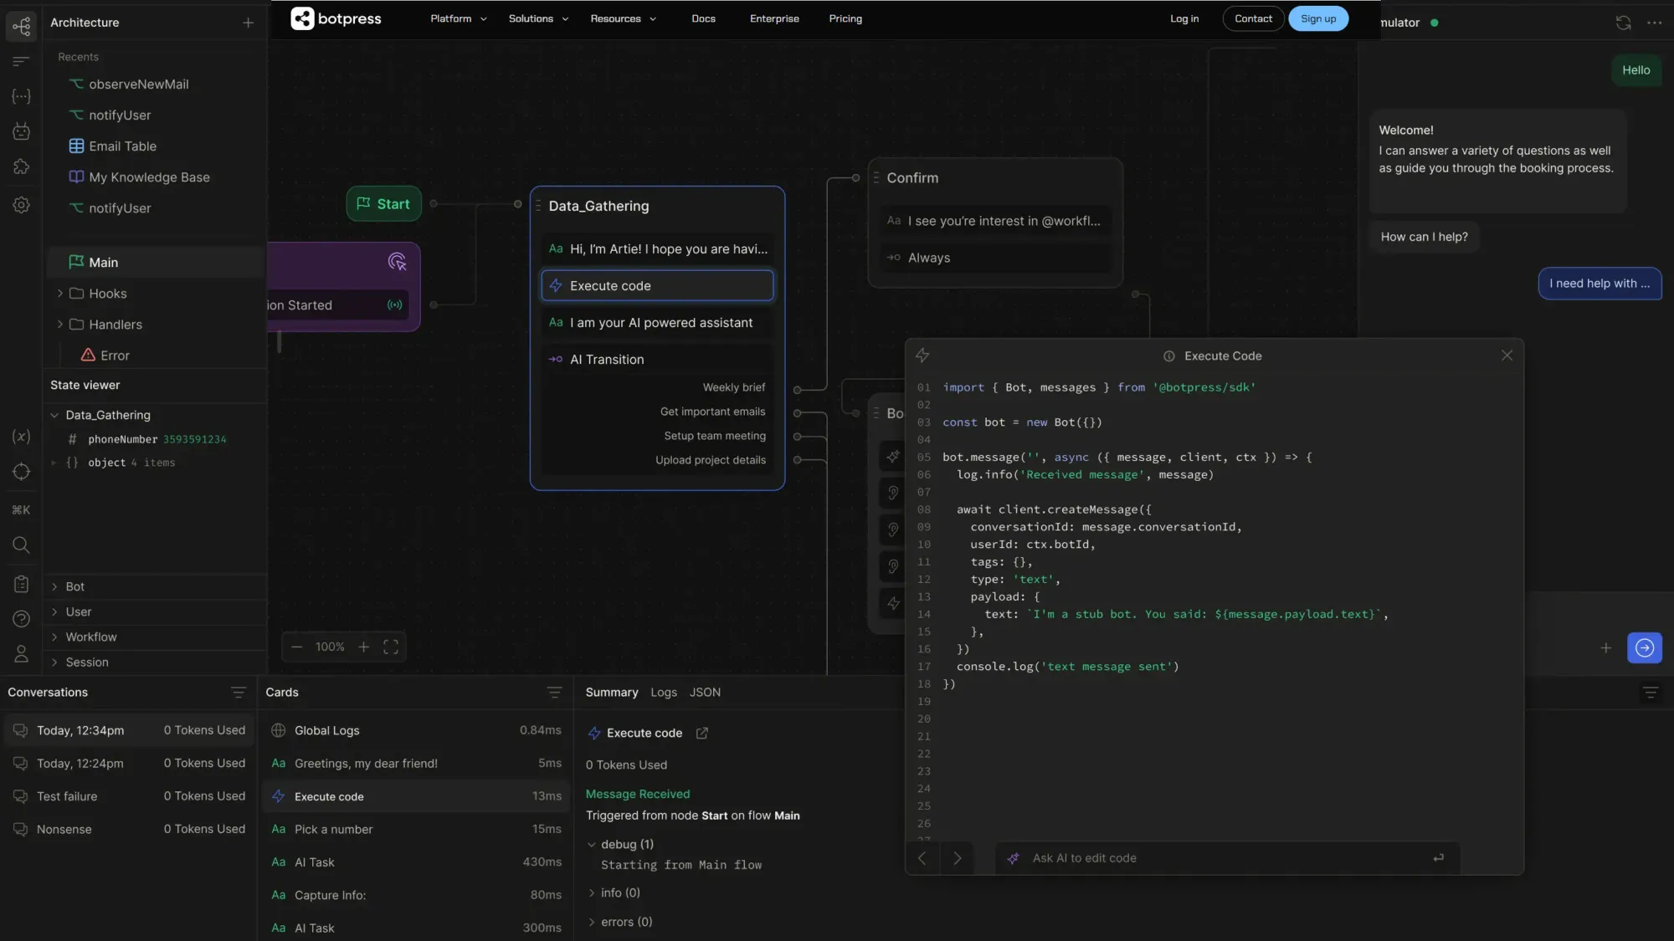Click the filter icon in Cards panel

click(554, 693)
